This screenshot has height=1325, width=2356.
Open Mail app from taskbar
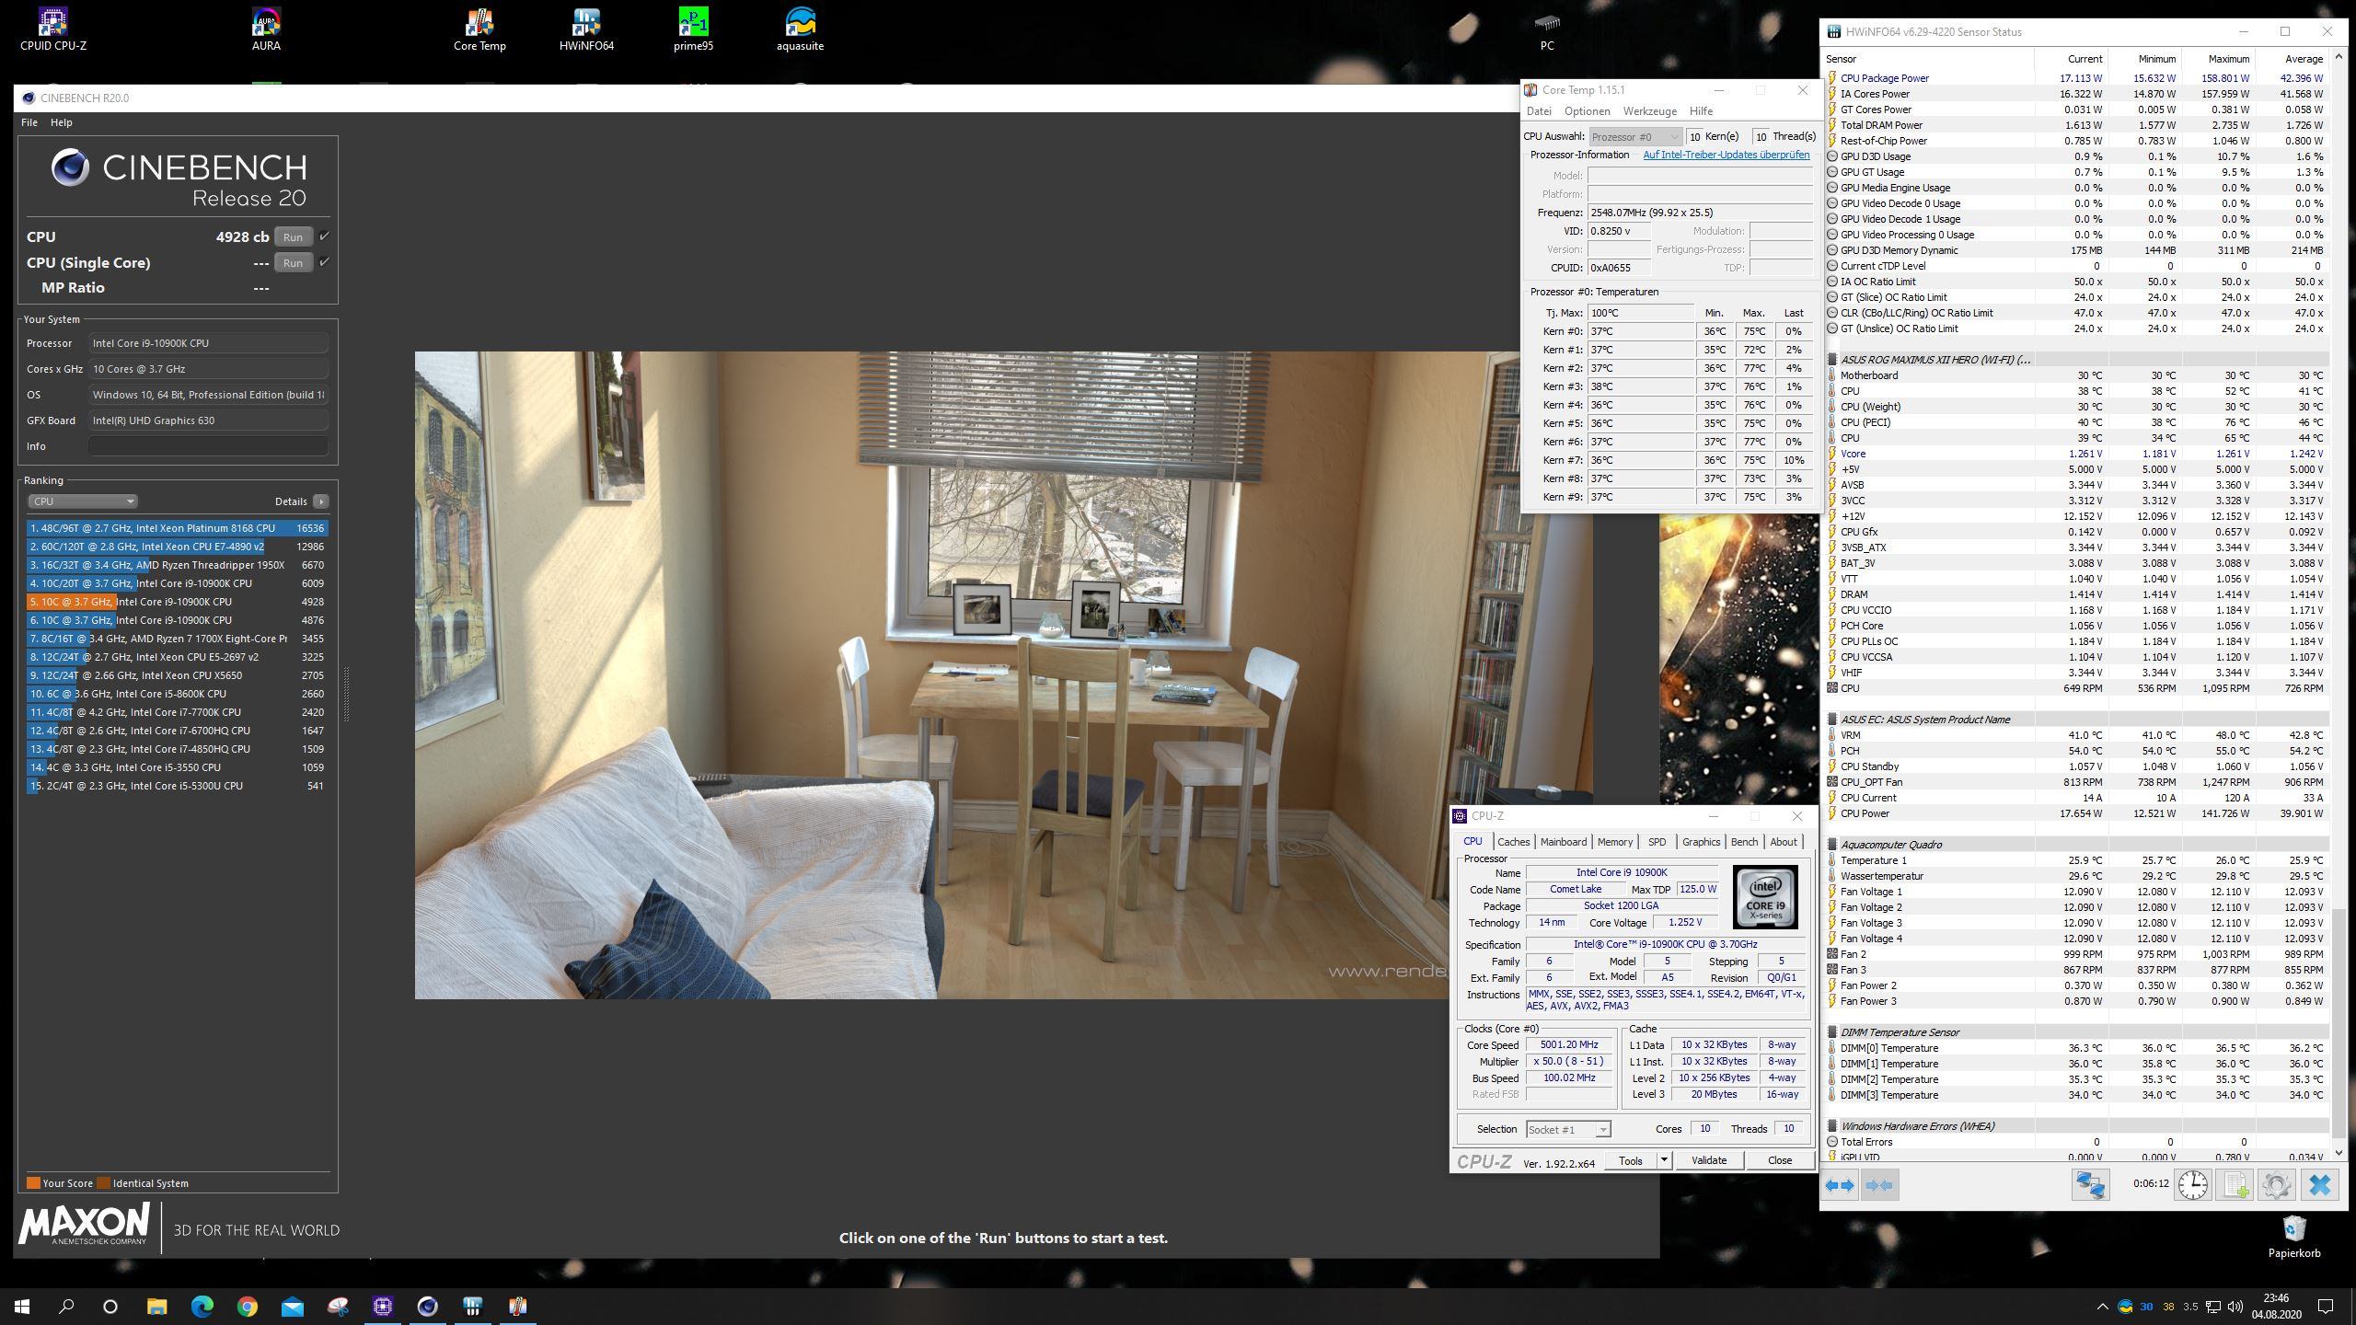[292, 1306]
